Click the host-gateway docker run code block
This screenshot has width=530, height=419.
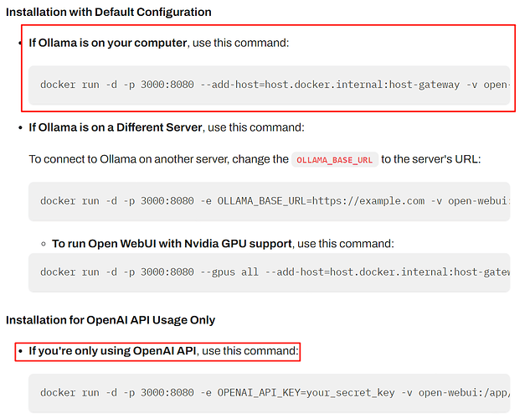click(269, 85)
